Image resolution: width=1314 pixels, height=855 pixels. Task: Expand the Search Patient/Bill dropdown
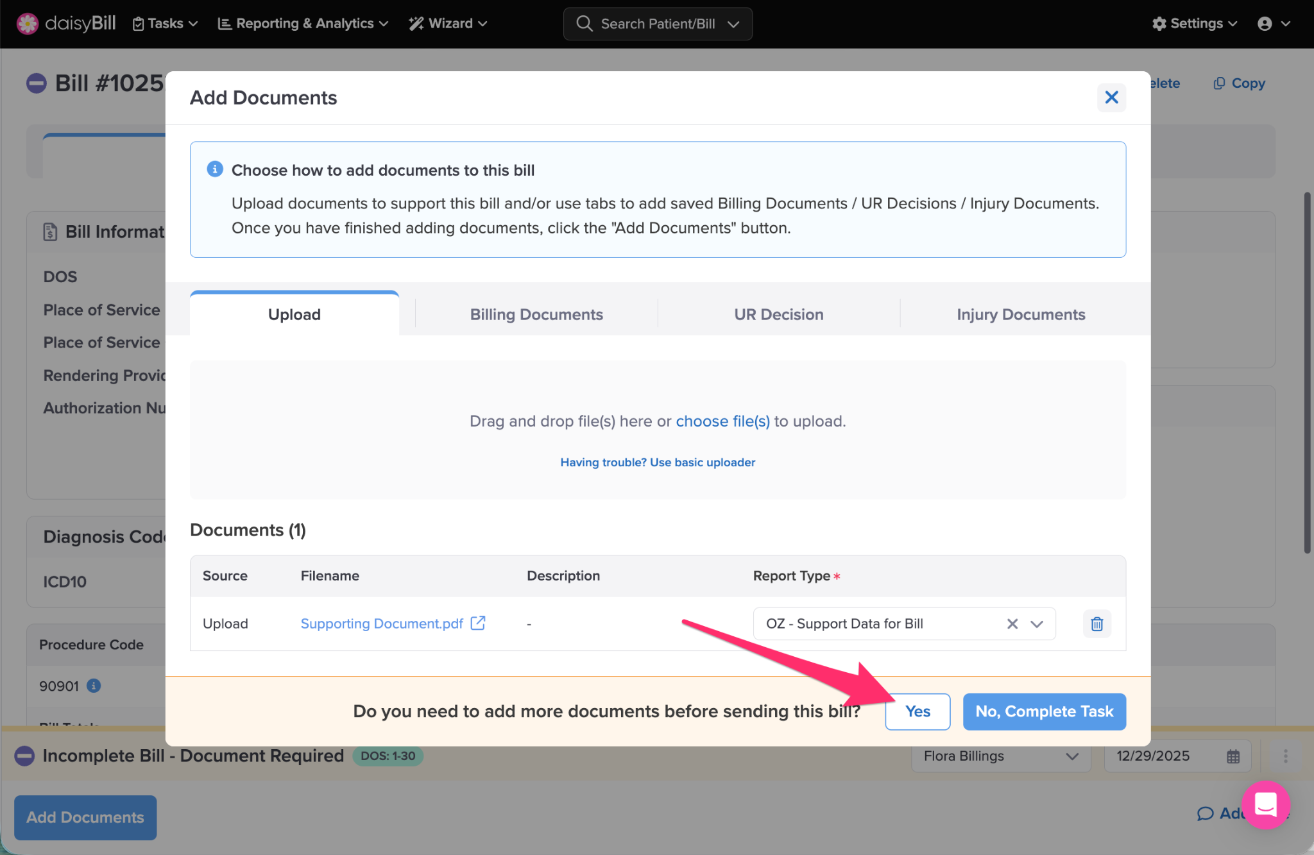(733, 24)
